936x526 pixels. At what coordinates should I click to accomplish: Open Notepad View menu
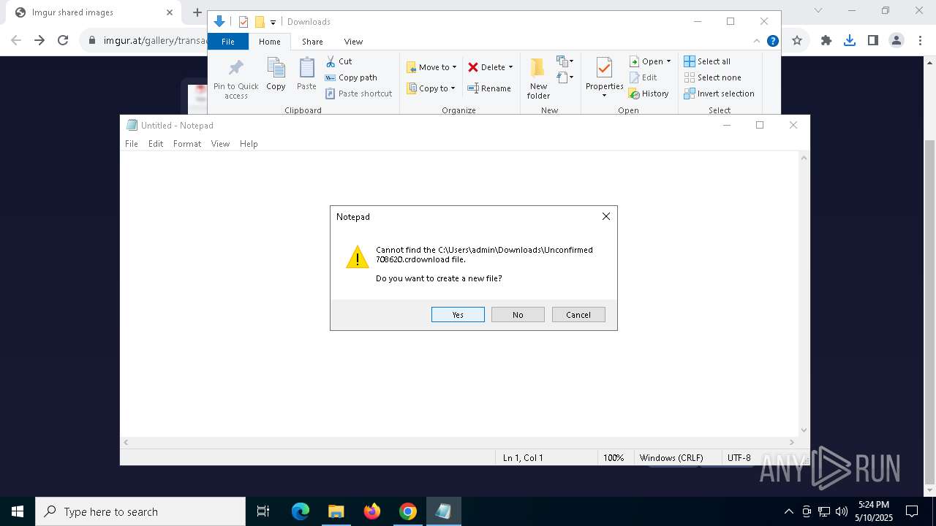220,144
